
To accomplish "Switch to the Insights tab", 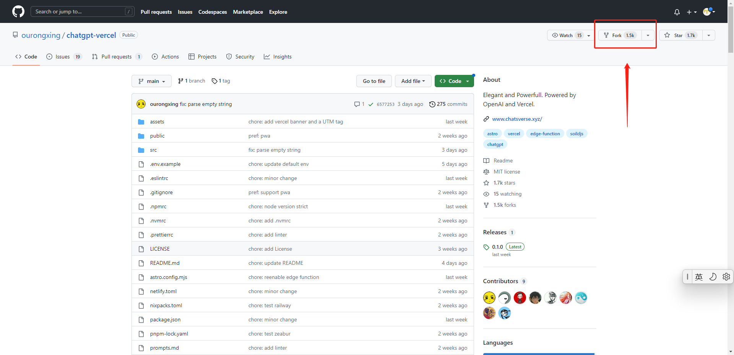I will coord(278,57).
